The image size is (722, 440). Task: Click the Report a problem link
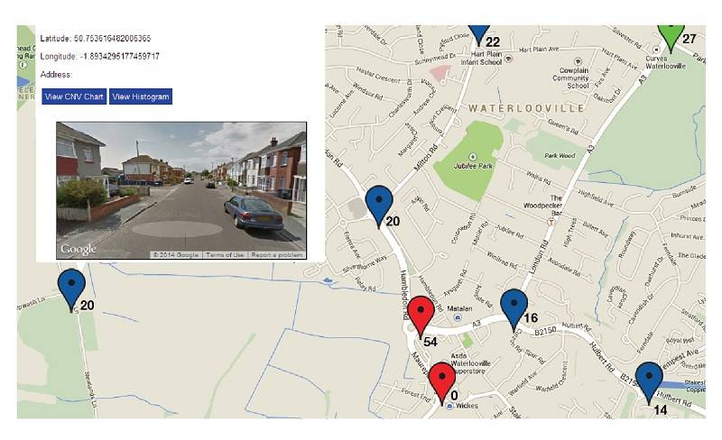pyautogui.click(x=277, y=254)
